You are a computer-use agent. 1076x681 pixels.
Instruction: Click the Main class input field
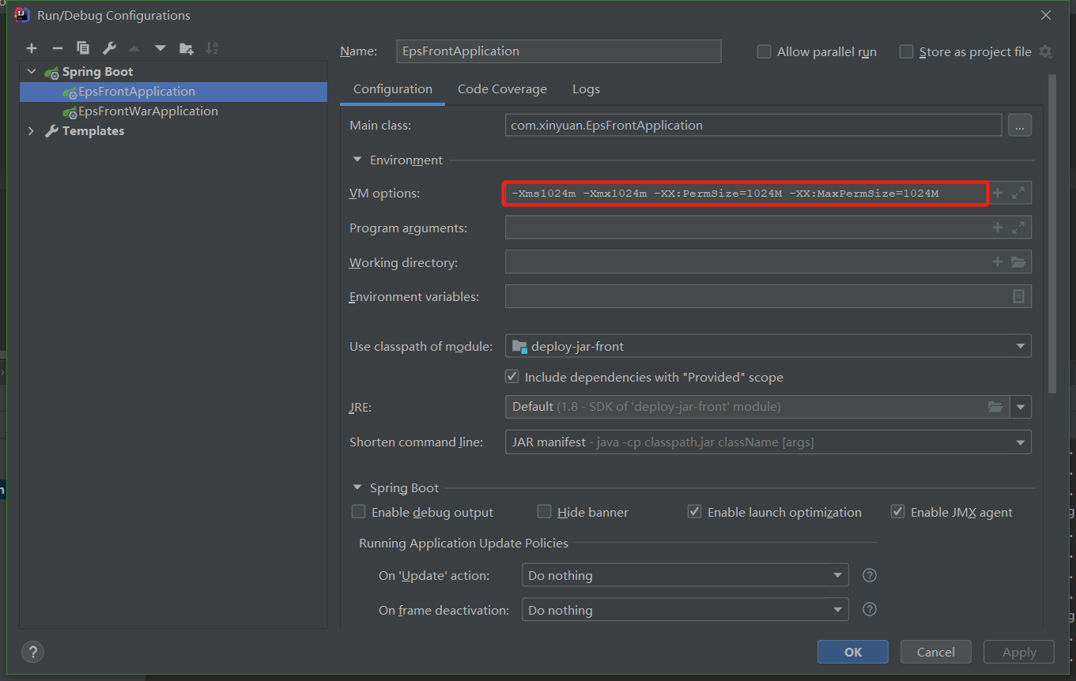(x=753, y=125)
